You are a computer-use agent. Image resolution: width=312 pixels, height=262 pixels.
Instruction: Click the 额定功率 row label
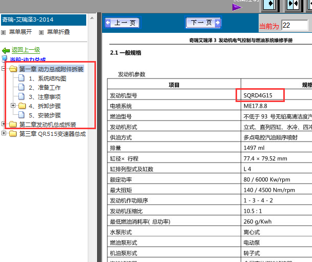121,179
